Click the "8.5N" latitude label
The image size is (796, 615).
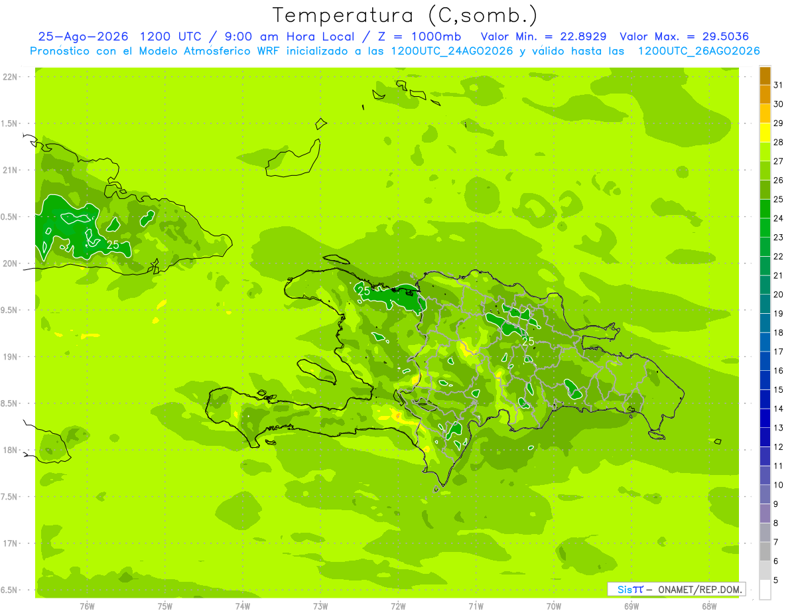coord(10,403)
